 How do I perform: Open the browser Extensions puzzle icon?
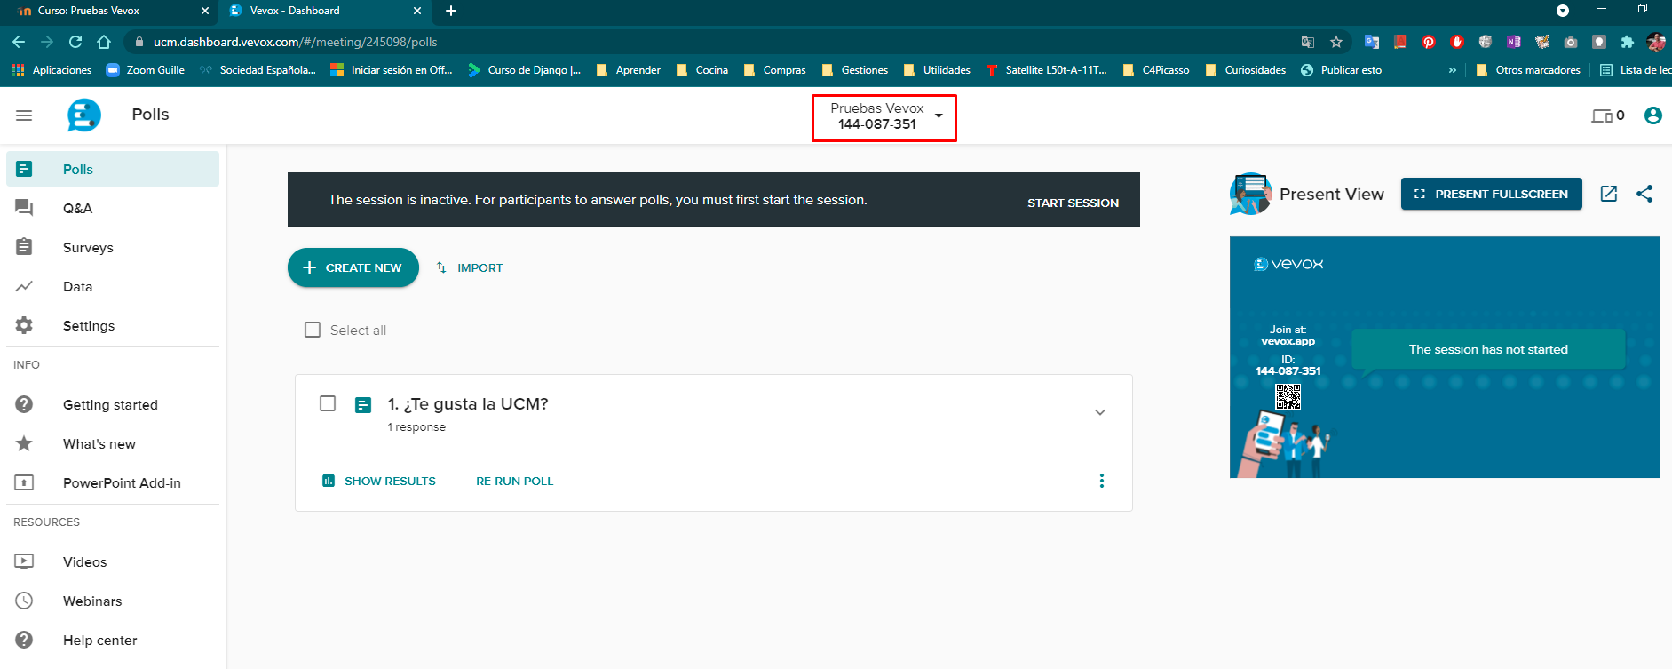(1627, 42)
